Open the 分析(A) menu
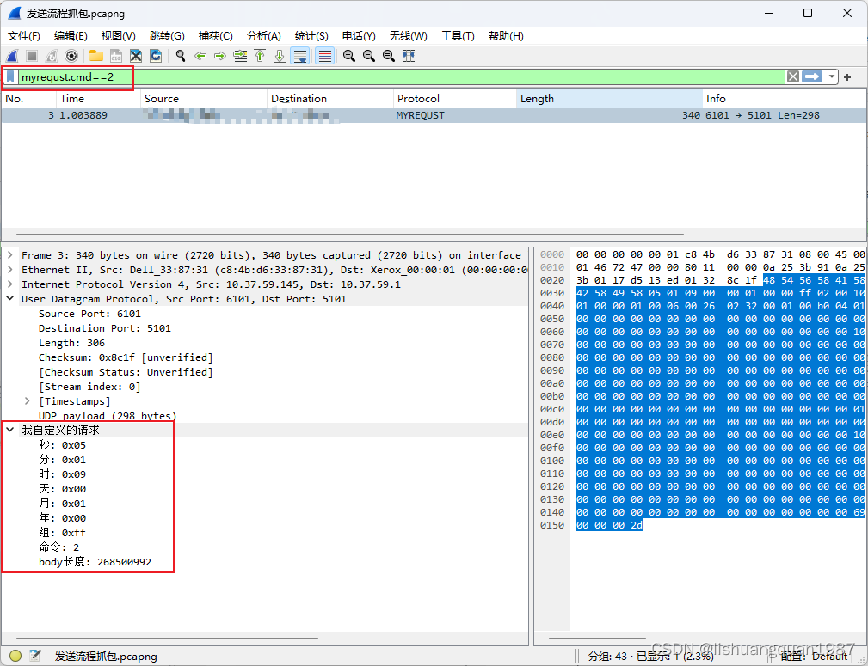868x666 pixels. tap(263, 36)
